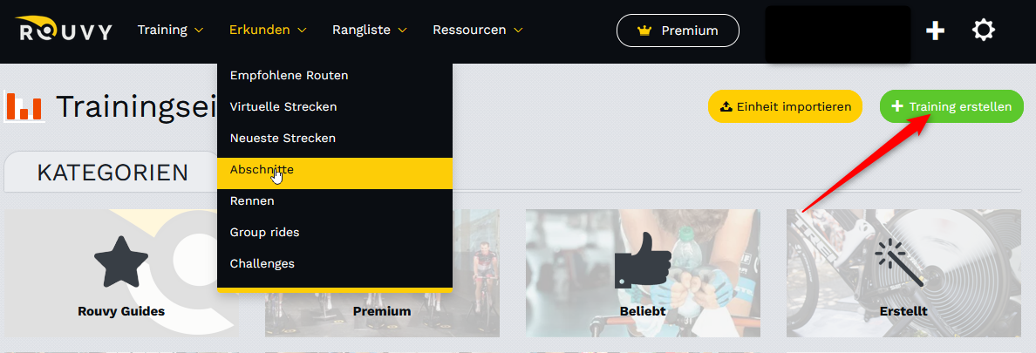
Task: Click the white plus icon in header
Action: coord(935,31)
